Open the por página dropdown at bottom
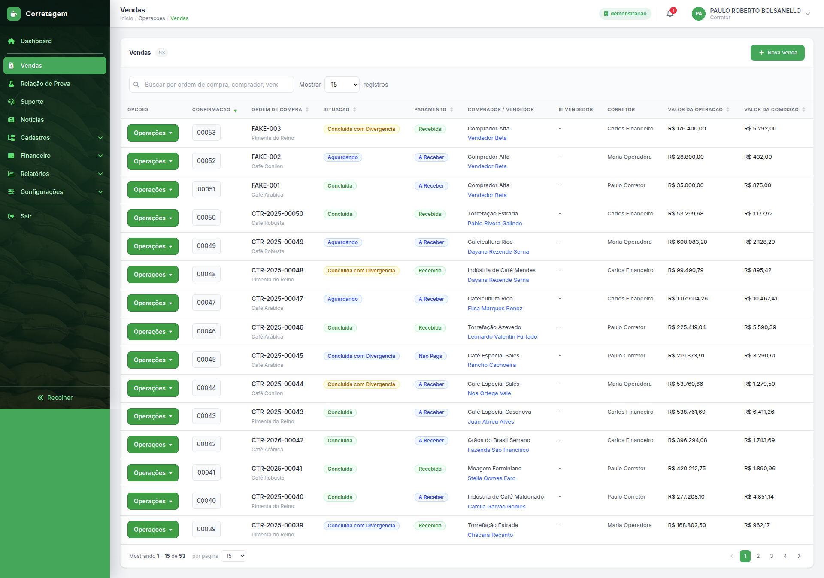This screenshot has height=578, width=824. click(x=233, y=556)
